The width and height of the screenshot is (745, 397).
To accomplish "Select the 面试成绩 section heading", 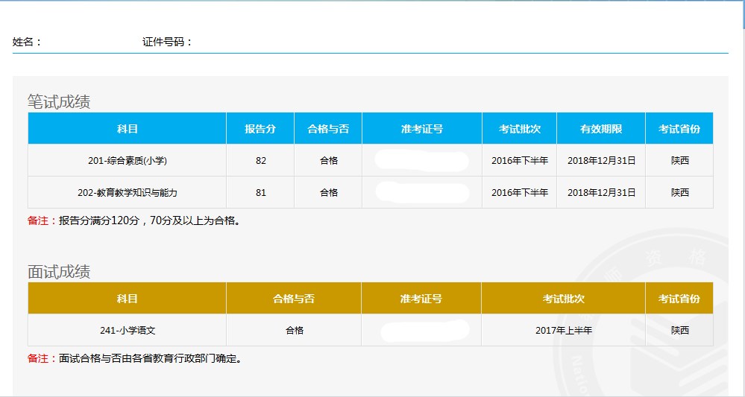I will 59,272.
